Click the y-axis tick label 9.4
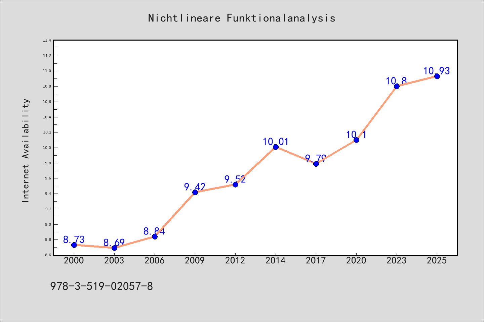The height and width of the screenshot is (322, 484). [48, 194]
